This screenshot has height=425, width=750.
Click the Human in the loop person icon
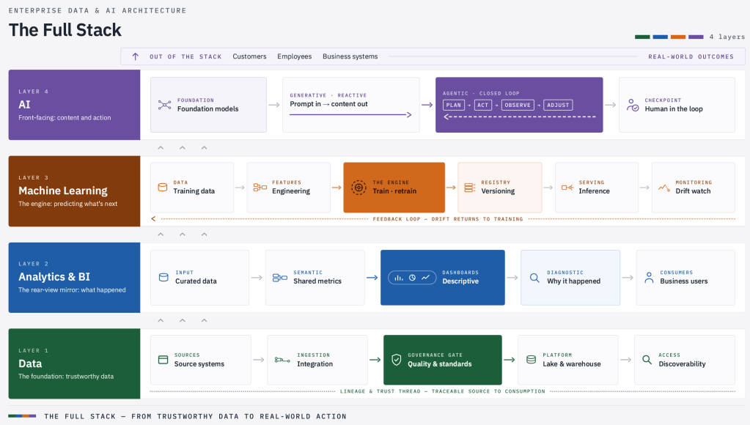click(x=633, y=105)
